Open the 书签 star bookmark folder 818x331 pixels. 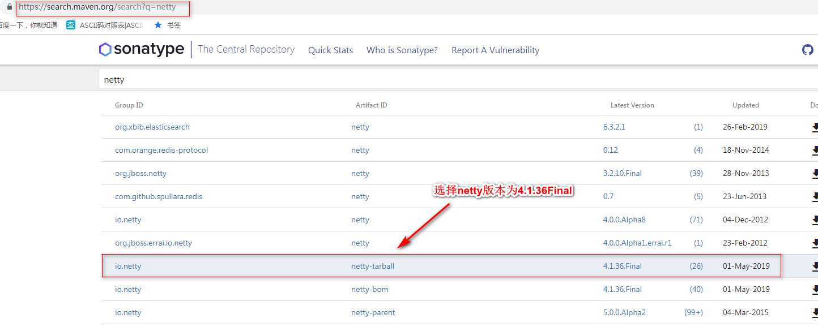click(x=168, y=25)
